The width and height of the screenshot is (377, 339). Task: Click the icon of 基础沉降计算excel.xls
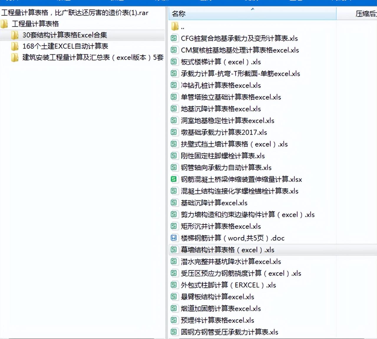click(x=174, y=203)
